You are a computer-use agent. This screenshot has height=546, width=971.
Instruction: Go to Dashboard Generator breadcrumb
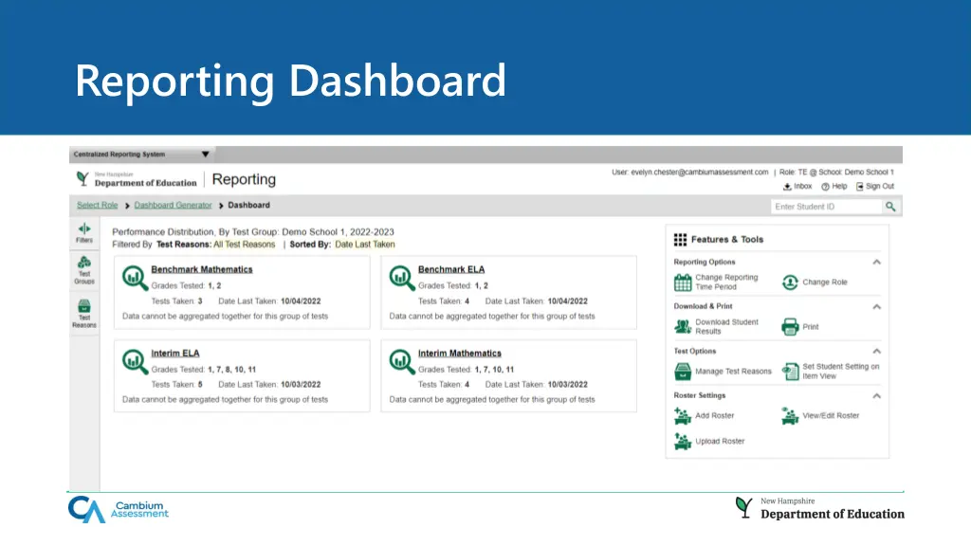[173, 205]
